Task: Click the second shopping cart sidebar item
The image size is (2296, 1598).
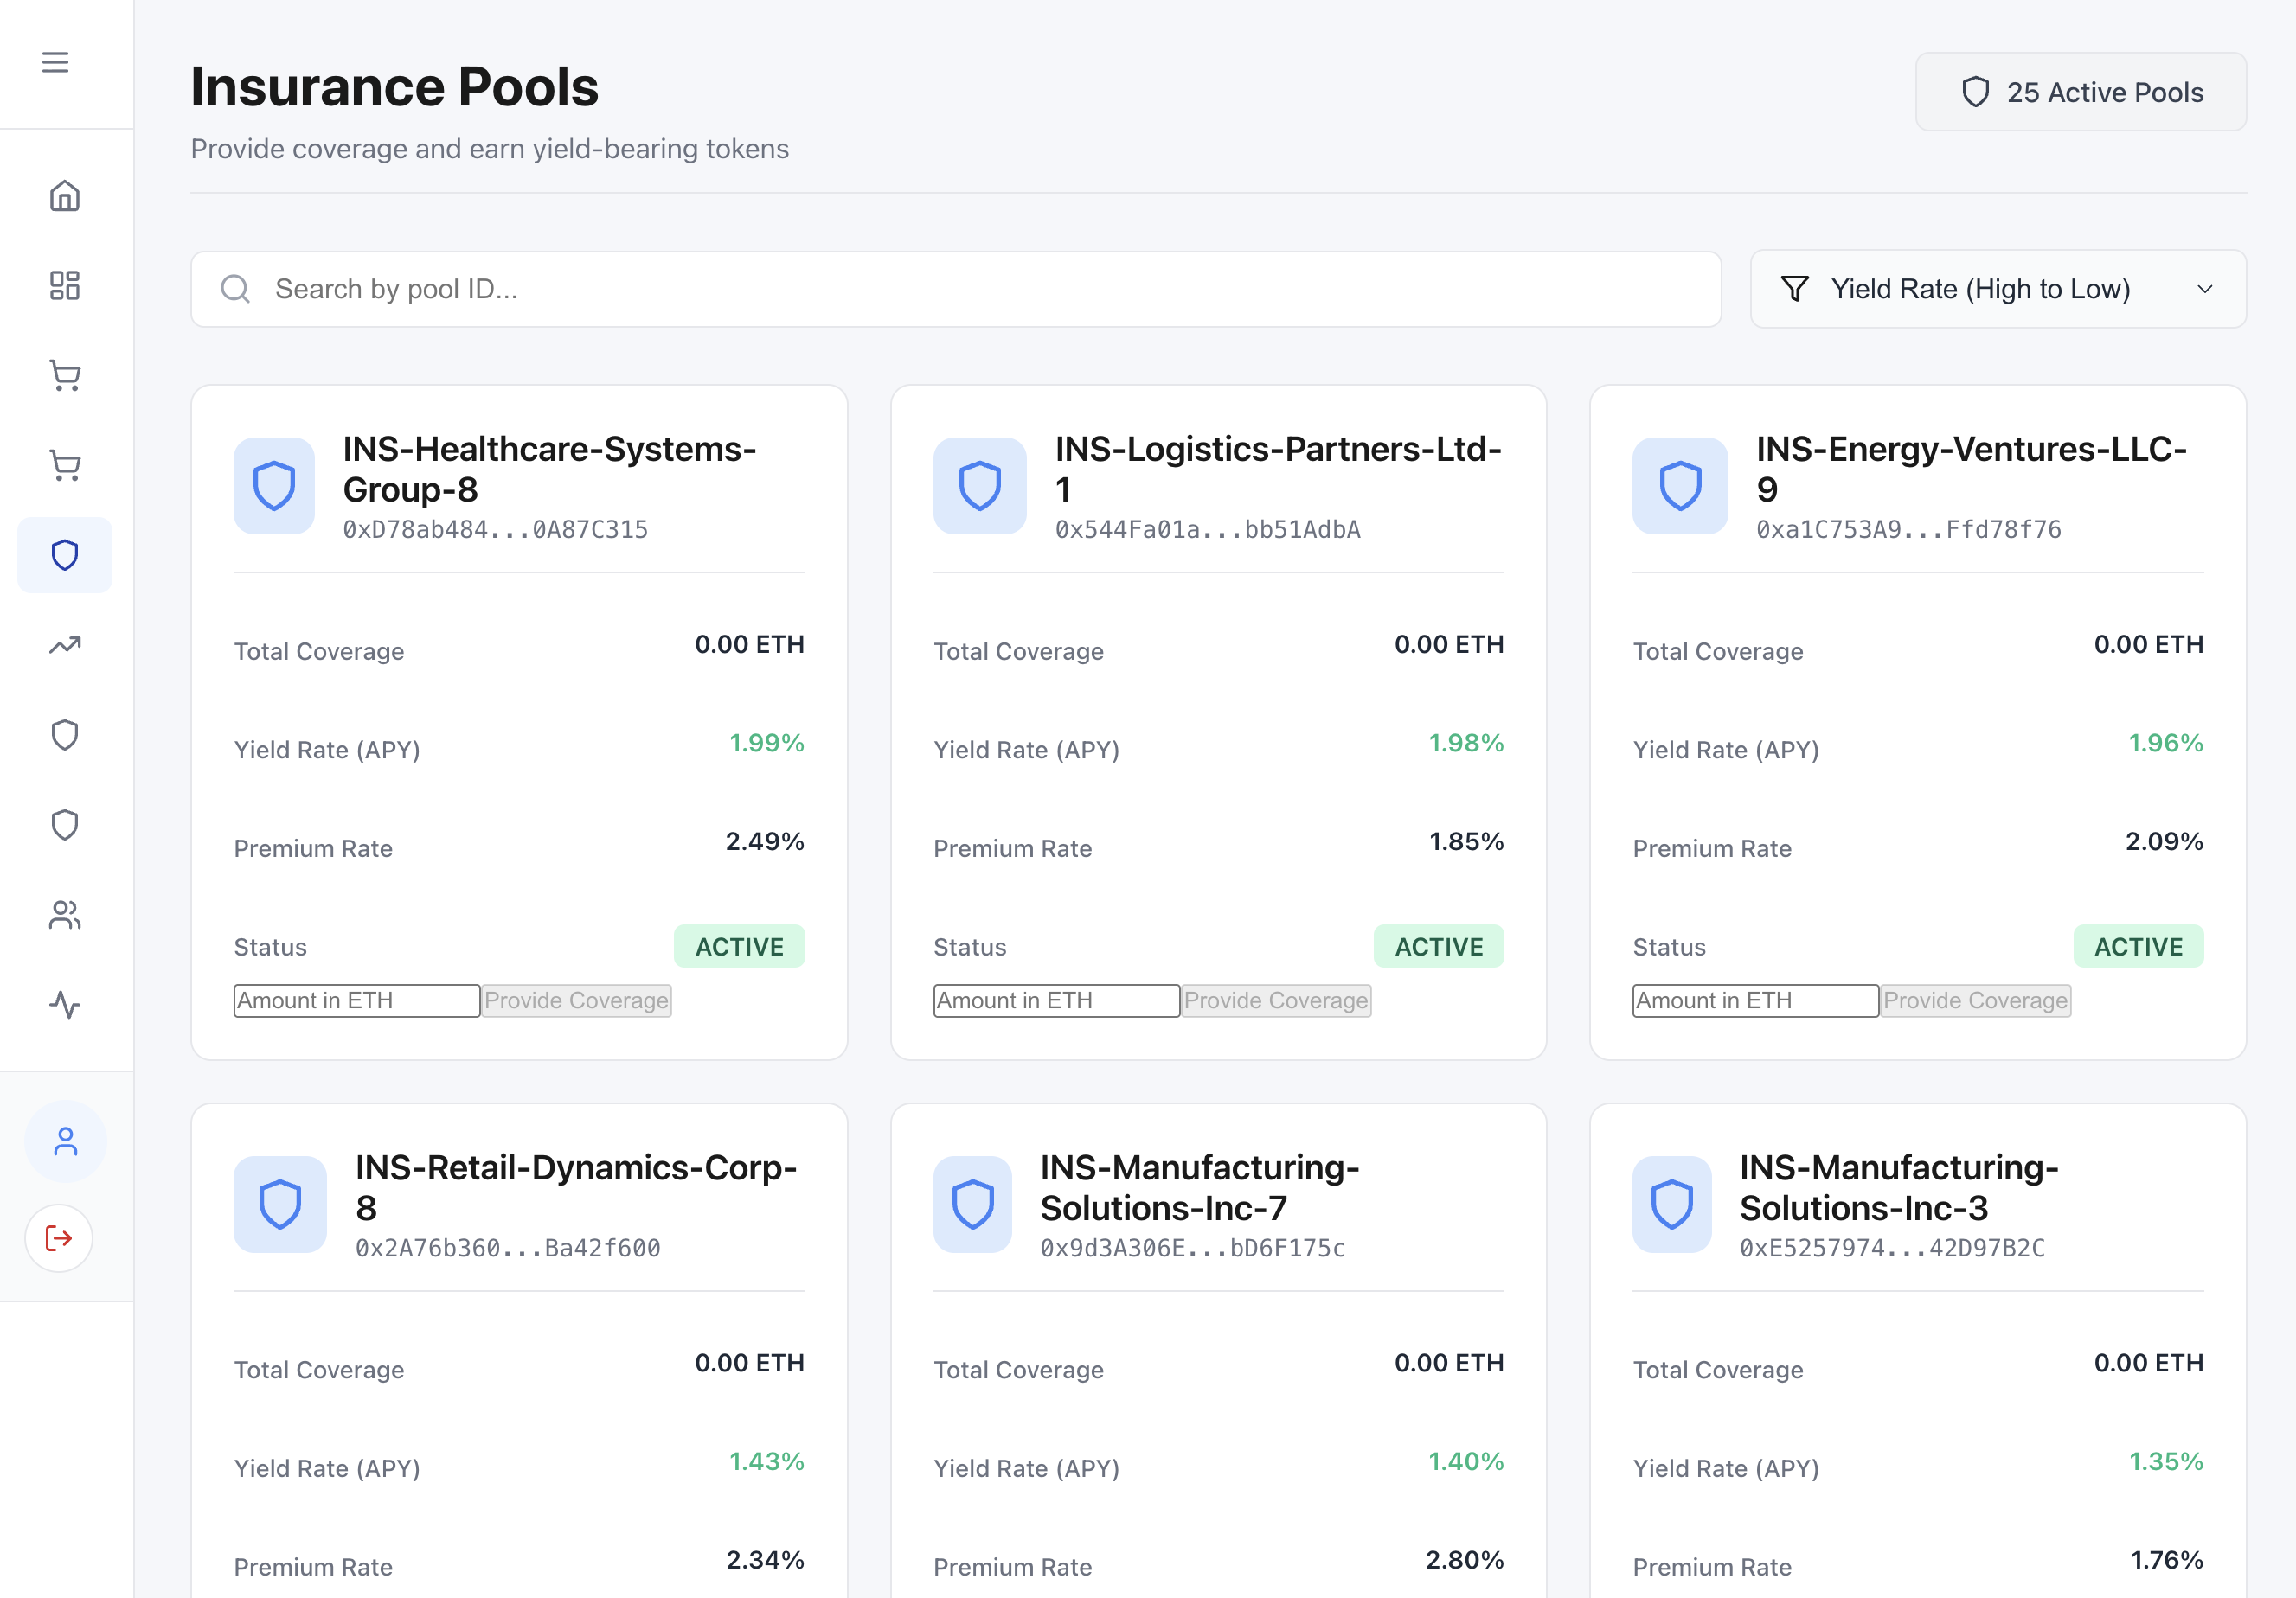Action: coord(65,466)
